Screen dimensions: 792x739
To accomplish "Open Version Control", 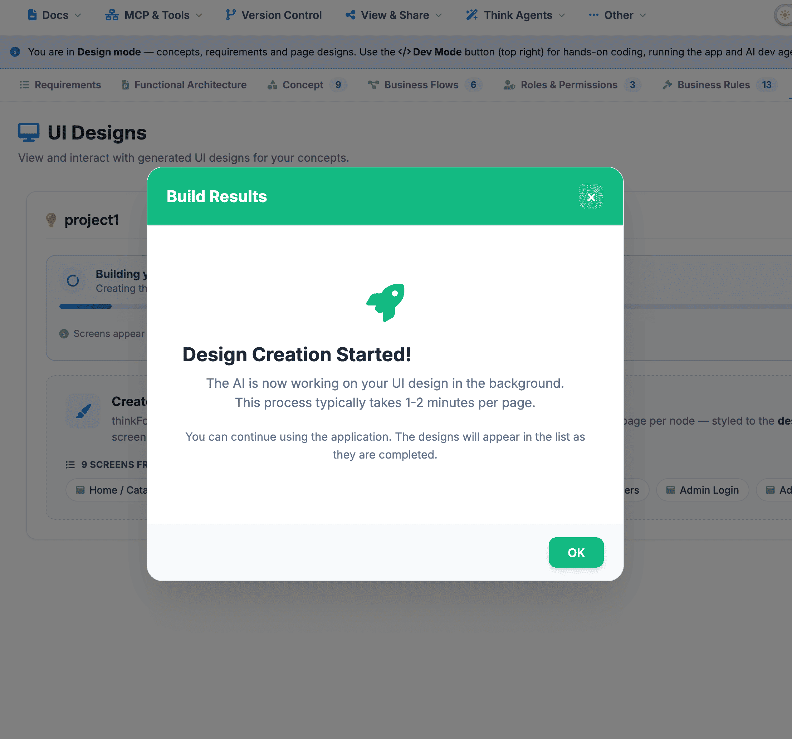I will tap(274, 15).
